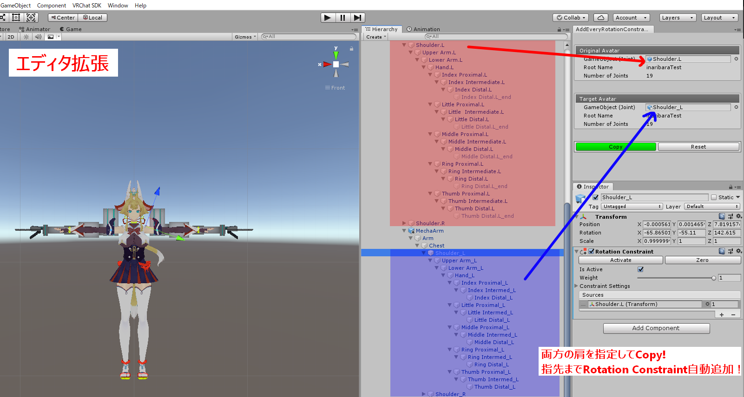This screenshot has width=744, height=397.
Task: Click the scene gizmo center cube
Action: pos(336,64)
